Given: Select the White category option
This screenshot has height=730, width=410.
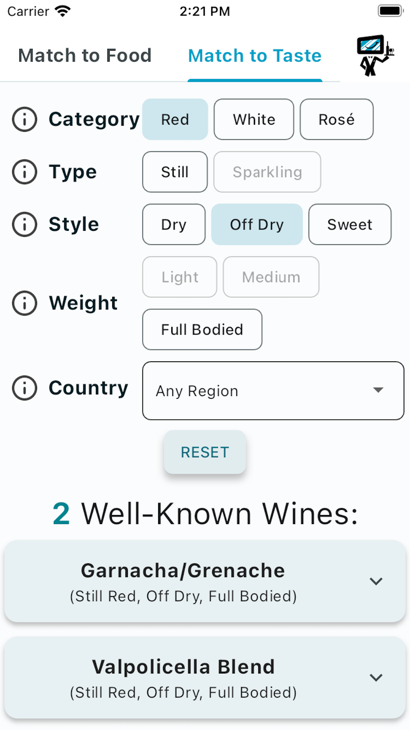Looking at the screenshot, I should pos(254,119).
